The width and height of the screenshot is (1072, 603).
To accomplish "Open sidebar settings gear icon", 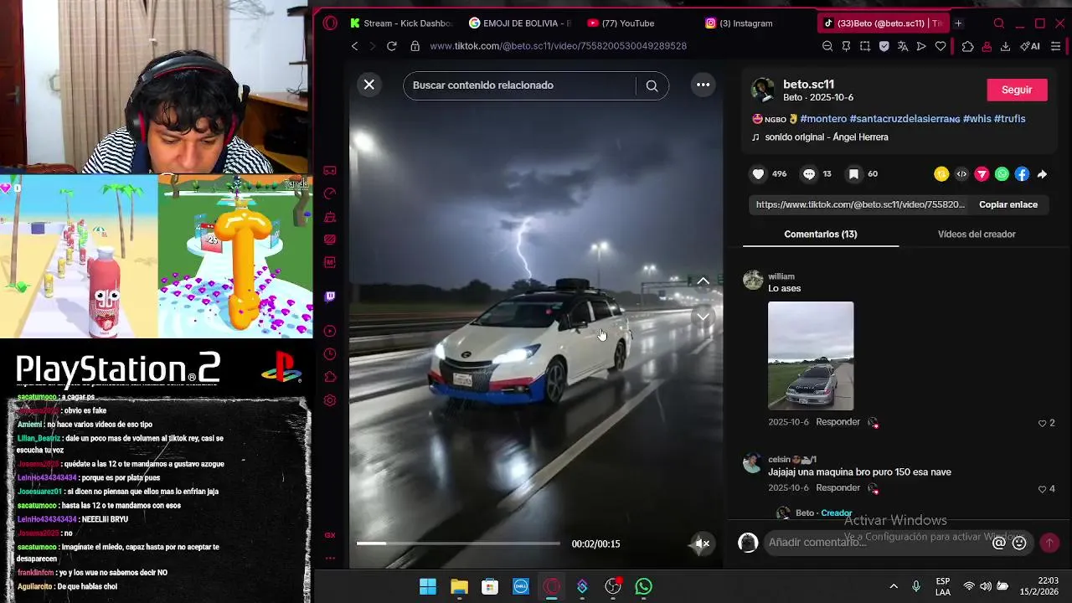I will (x=330, y=400).
